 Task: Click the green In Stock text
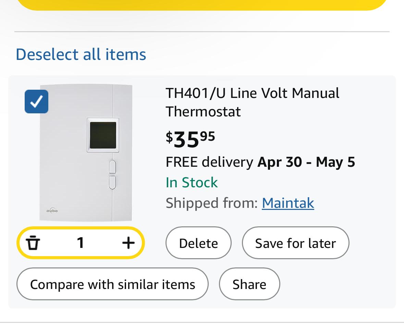[x=192, y=183]
